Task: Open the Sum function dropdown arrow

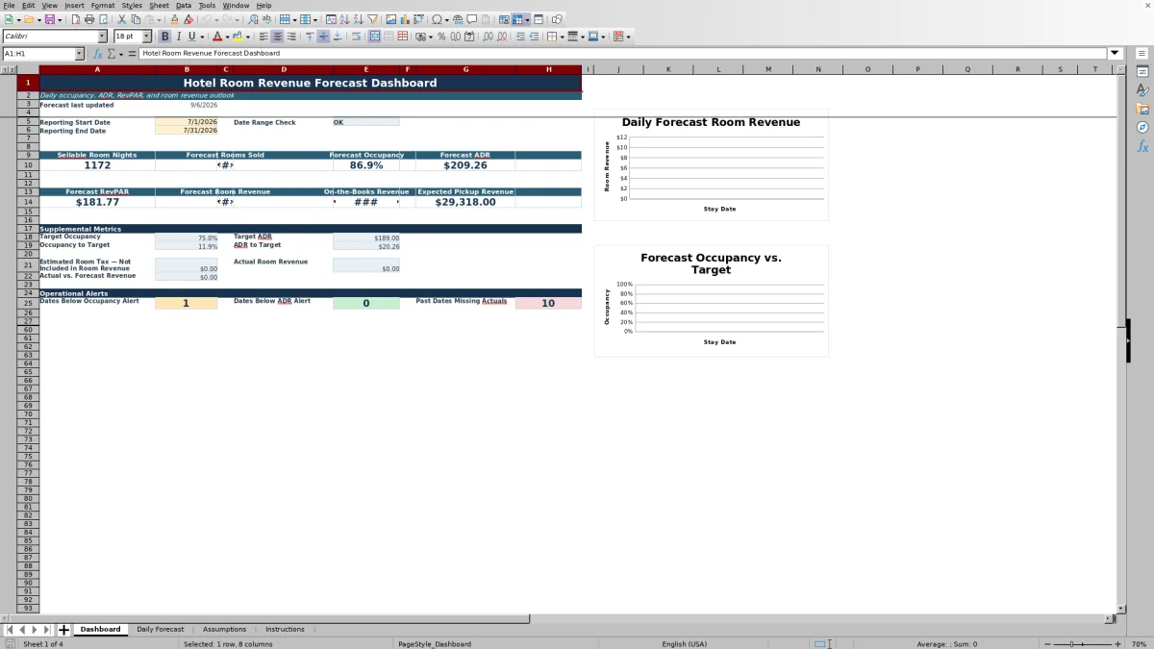Action: [119, 54]
